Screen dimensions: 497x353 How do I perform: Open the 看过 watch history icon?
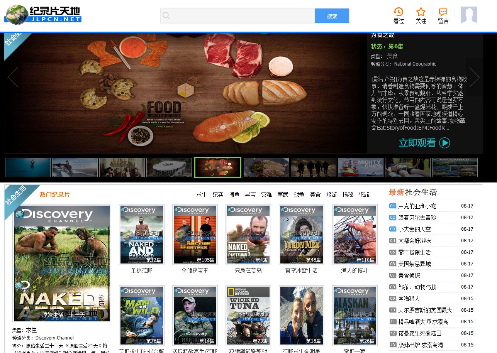click(398, 15)
